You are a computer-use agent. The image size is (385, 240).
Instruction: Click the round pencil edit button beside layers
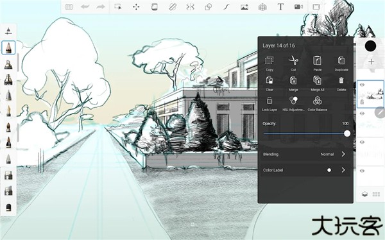tap(380, 112)
